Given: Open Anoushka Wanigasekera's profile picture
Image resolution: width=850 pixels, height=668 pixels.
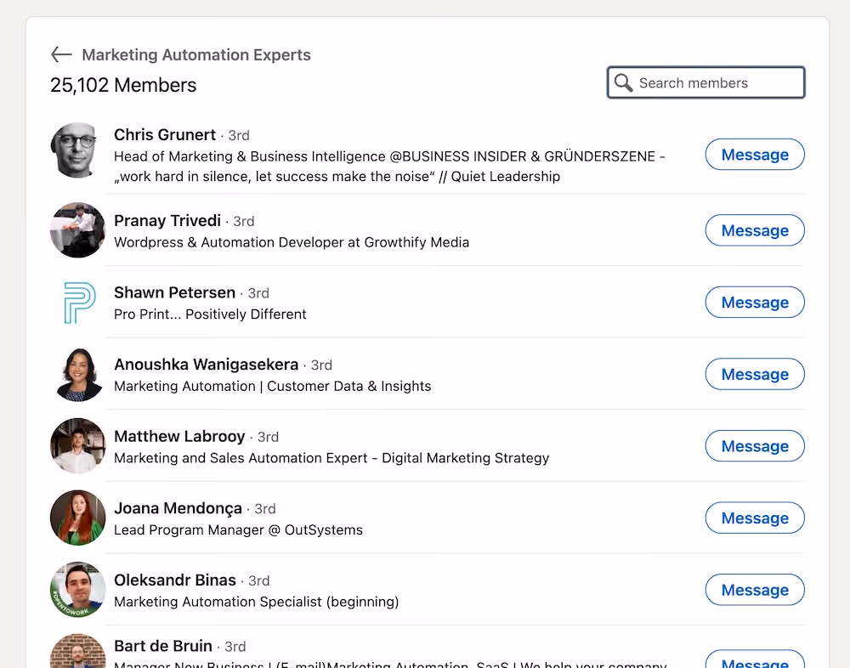Looking at the screenshot, I should point(77,374).
